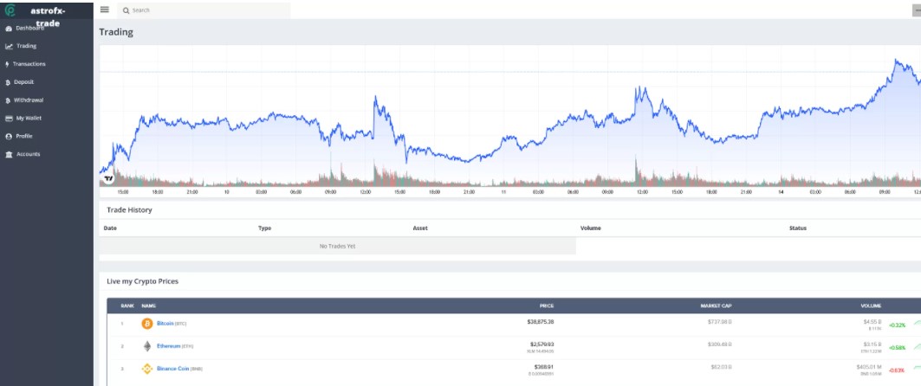Screen dimensions: 921x386
Task: Open the Profile page
Action: [19, 136]
